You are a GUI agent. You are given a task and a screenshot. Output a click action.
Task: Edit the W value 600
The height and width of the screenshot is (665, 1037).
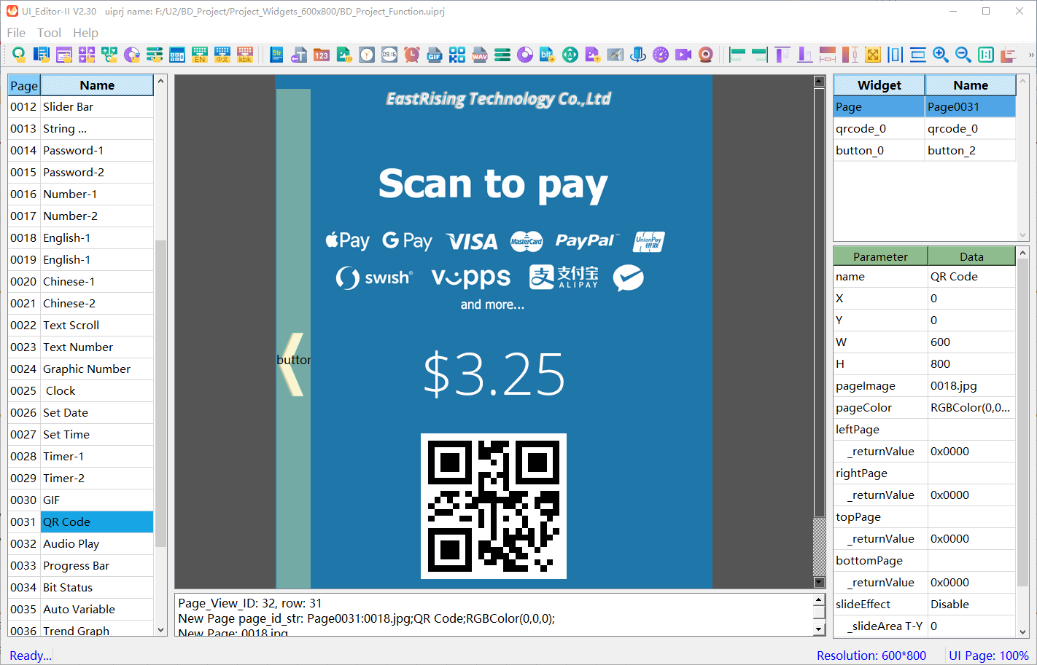pyautogui.click(x=971, y=342)
